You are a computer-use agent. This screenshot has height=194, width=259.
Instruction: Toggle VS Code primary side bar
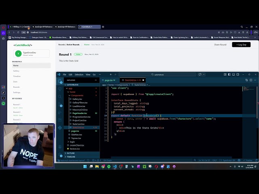click(x=229, y=74)
